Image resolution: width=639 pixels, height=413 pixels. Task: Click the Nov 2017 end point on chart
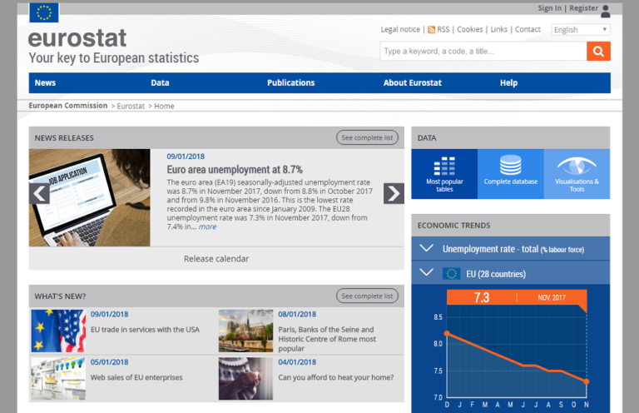click(x=587, y=381)
